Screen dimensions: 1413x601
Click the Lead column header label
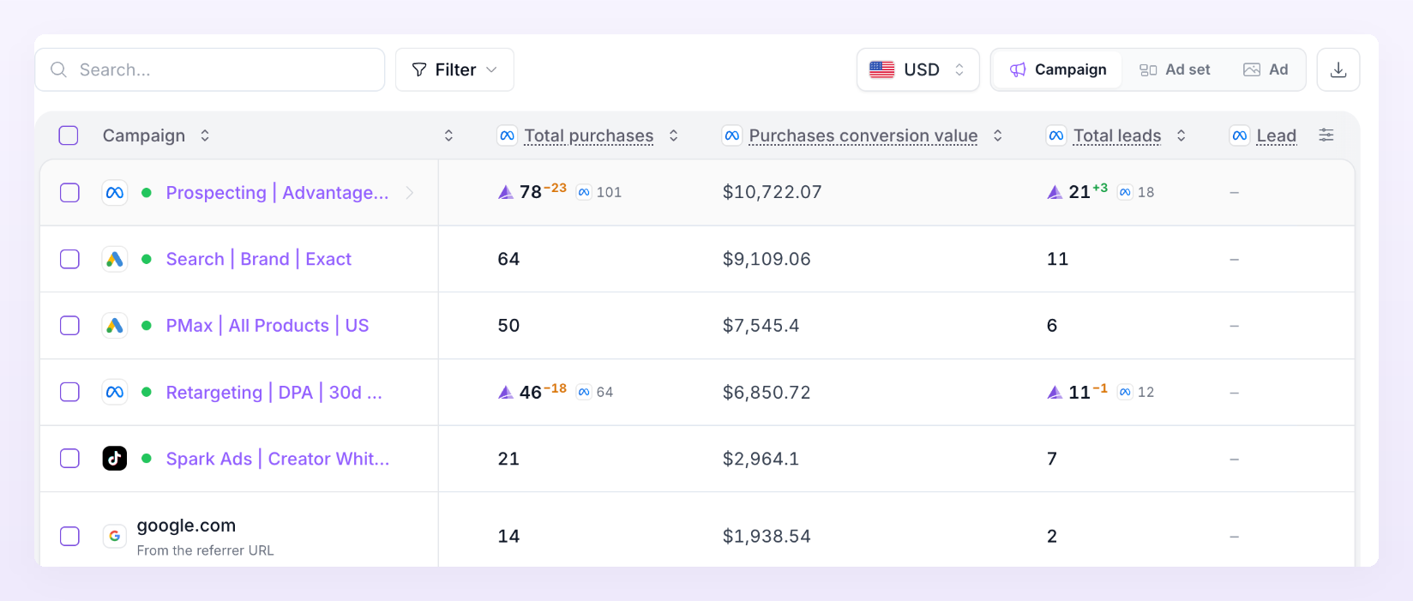click(x=1277, y=135)
